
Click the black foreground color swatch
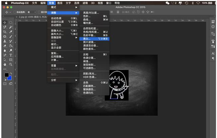(6, 75)
